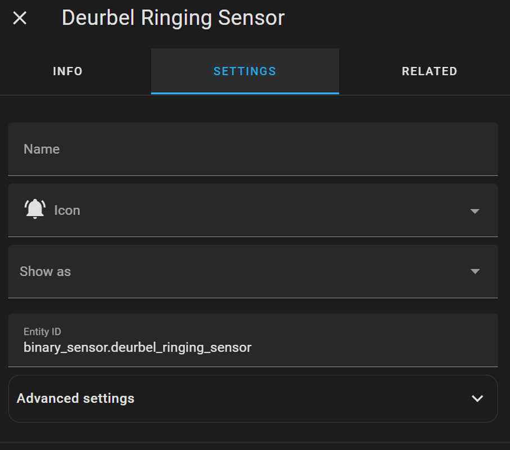
Task: Click the empty area of the Show as selector
Action: 270,271
